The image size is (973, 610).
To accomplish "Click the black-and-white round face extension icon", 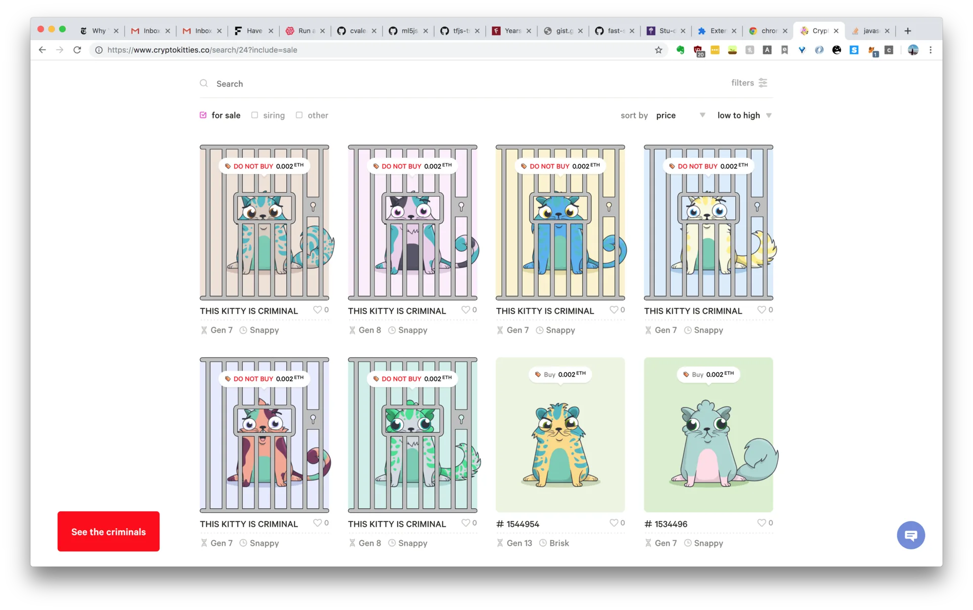I will click(837, 50).
